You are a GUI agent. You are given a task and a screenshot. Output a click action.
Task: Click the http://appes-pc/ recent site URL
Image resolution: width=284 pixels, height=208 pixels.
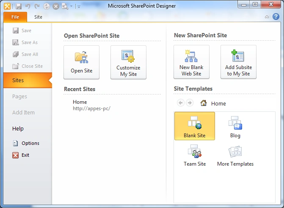tap(92, 108)
